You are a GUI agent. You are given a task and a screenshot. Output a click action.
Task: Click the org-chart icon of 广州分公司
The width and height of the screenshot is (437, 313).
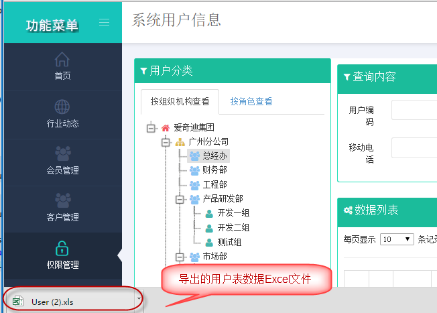(x=180, y=142)
